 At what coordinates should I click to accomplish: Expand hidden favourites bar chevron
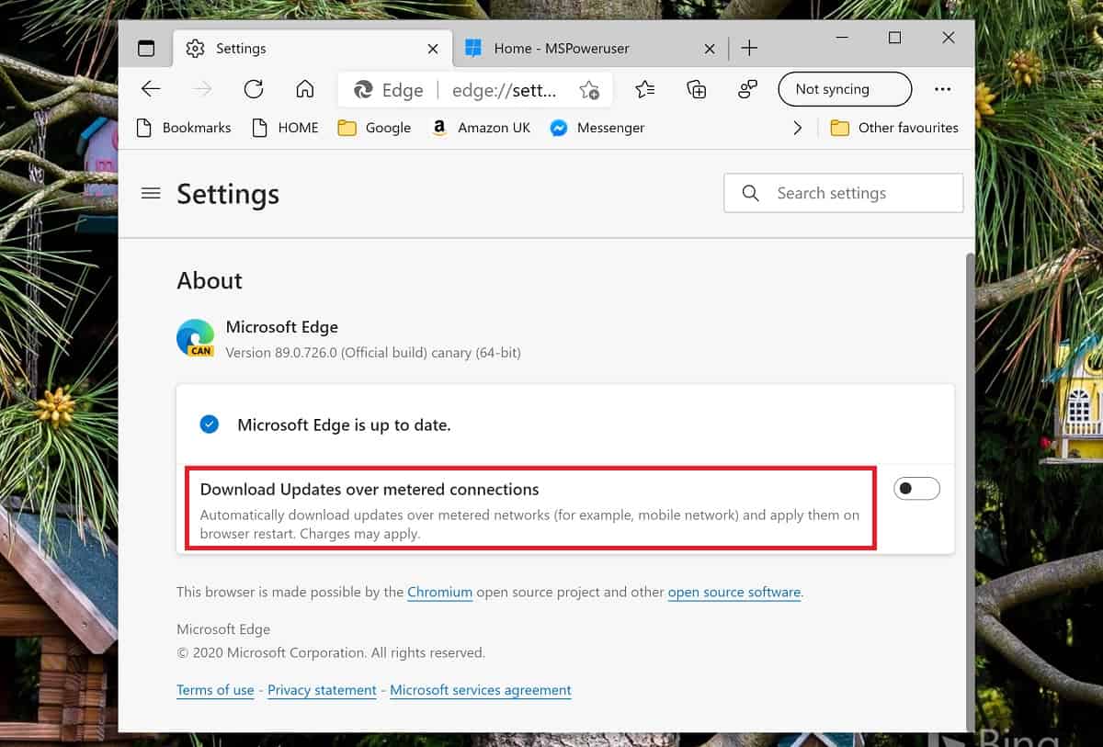(x=797, y=128)
